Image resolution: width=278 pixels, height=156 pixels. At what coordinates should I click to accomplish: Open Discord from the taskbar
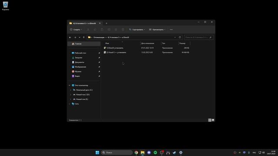[149, 153]
